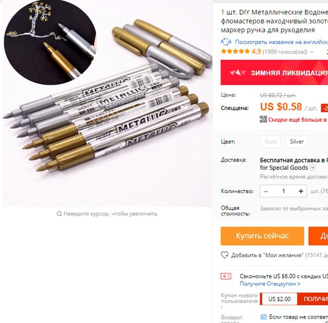Screen dimensions: 328x323
Task: Select the Silver color option
Action: (x=297, y=142)
